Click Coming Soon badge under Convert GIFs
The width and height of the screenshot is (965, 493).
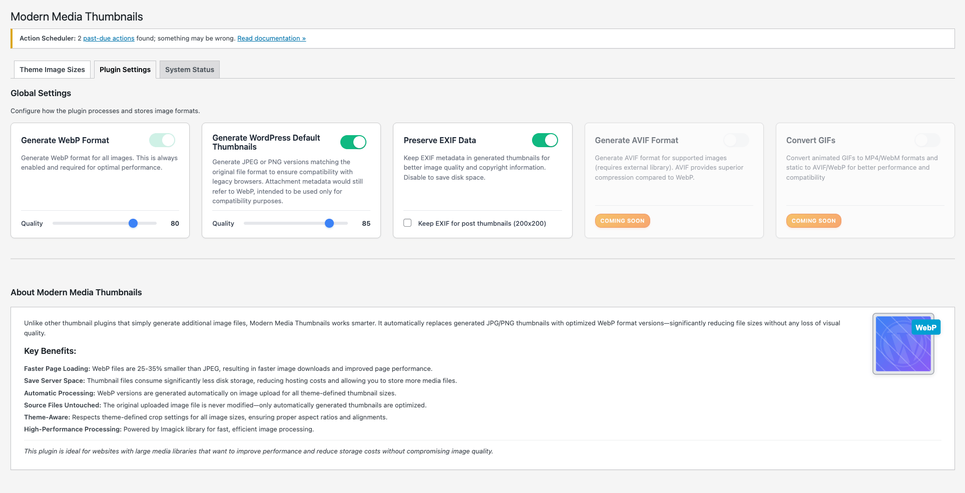coord(813,221)
